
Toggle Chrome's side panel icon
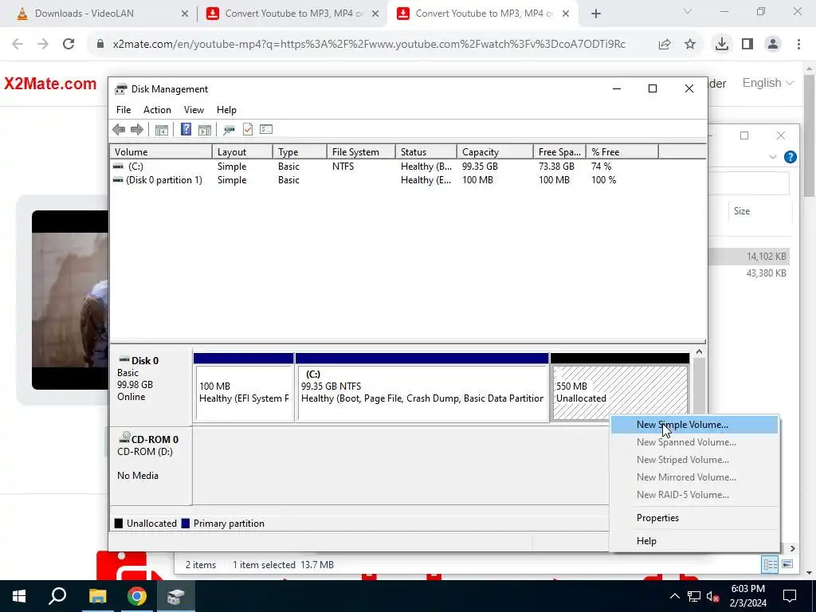pos(747,45)
